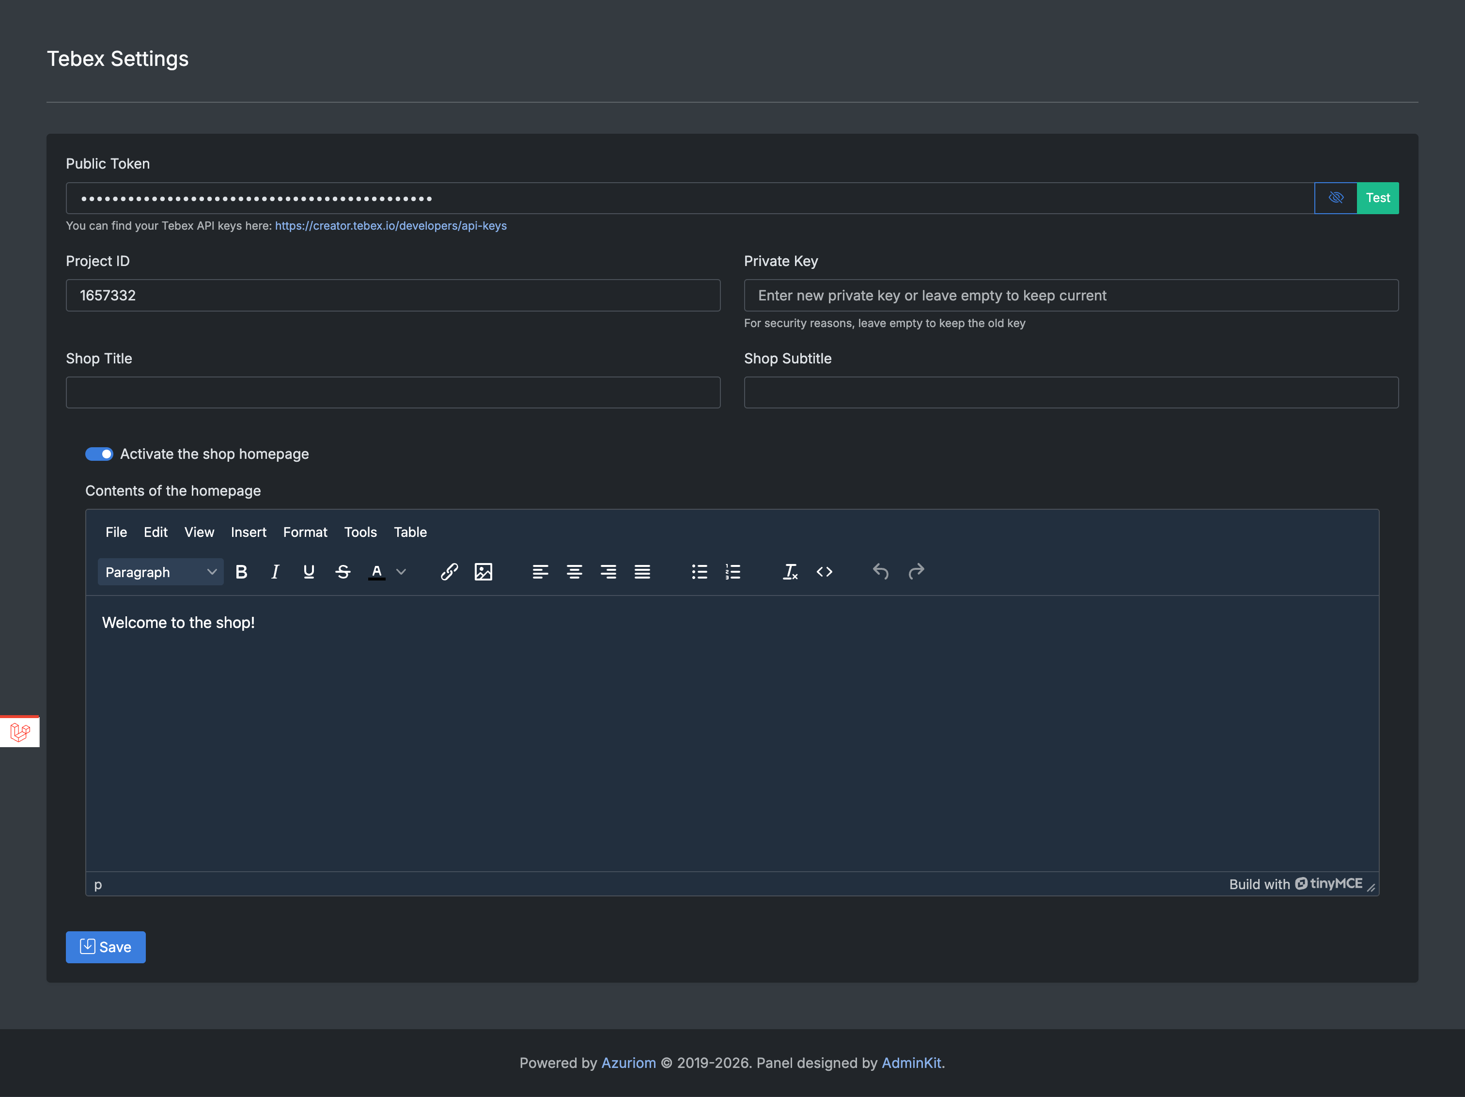This screenshot has height=1097, width=1465.
Task: Toggle bold formatting in the editor
Action: tap(241, 572)
